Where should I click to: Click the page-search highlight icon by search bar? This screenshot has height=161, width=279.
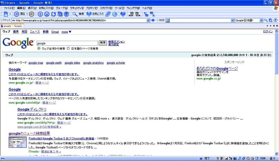[x=271, y=20]
